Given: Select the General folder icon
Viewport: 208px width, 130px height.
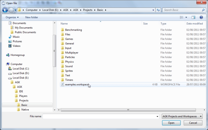Looking at the screenshot, I should [x=62, y=43].
